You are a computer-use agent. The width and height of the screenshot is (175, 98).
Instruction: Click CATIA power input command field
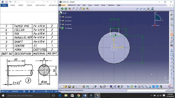coord(146,90)
